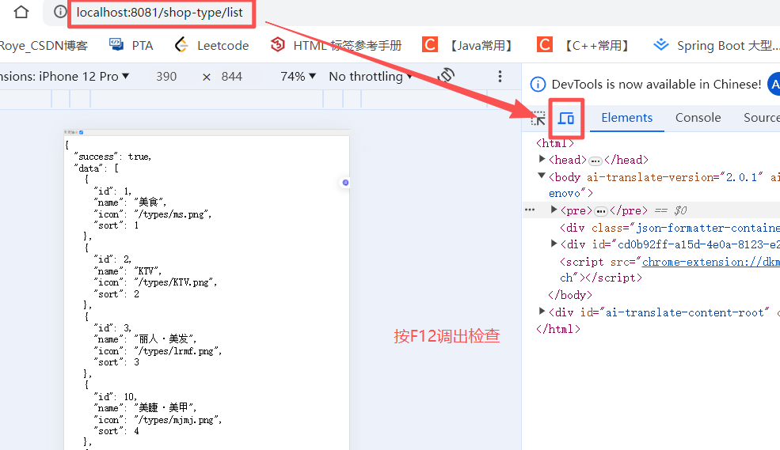Open the 【C++常用】 bookmark
780x450 pixels.
click(x=584, y=45)
